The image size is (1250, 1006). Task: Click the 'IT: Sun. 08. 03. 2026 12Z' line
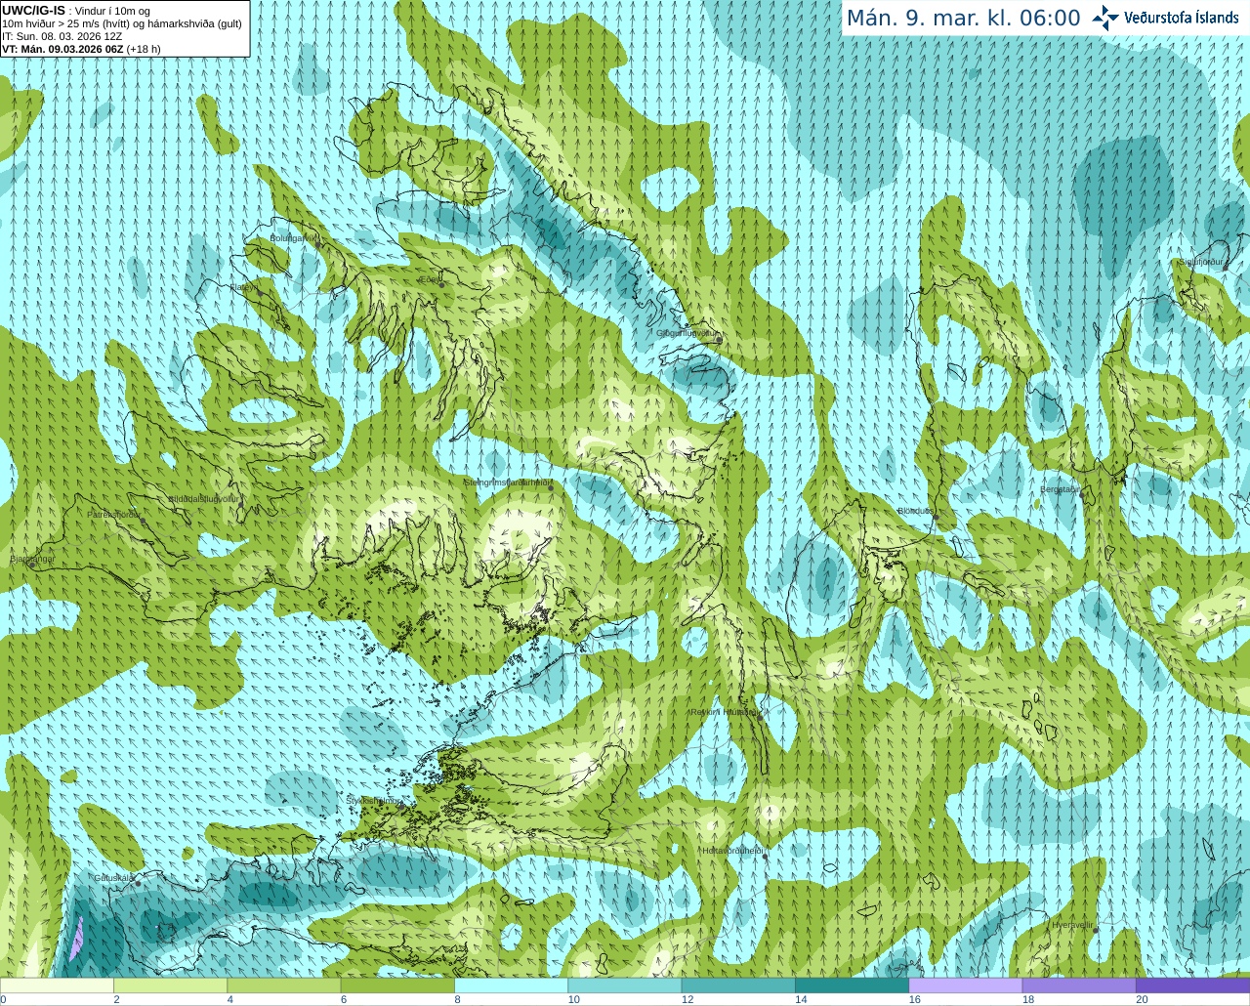coord(62,36)
